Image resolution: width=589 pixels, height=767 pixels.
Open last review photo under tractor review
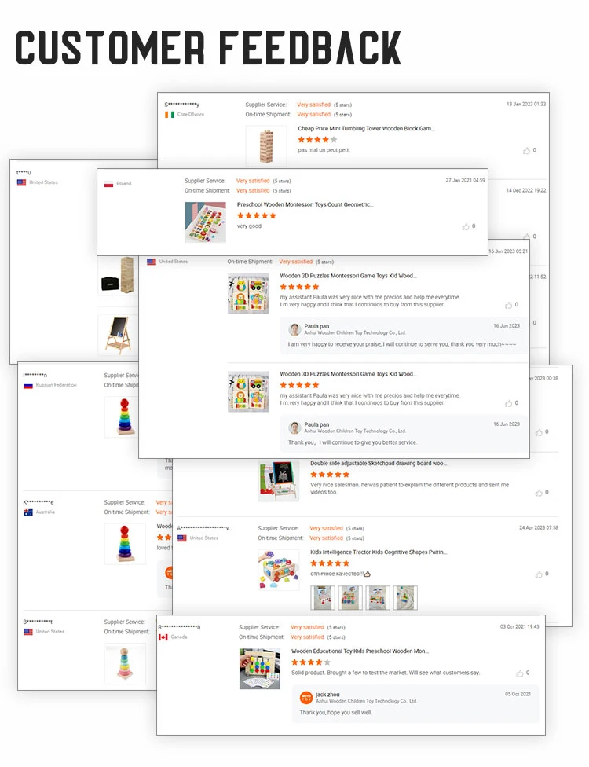pyautogui.click(x=405, y=598)
